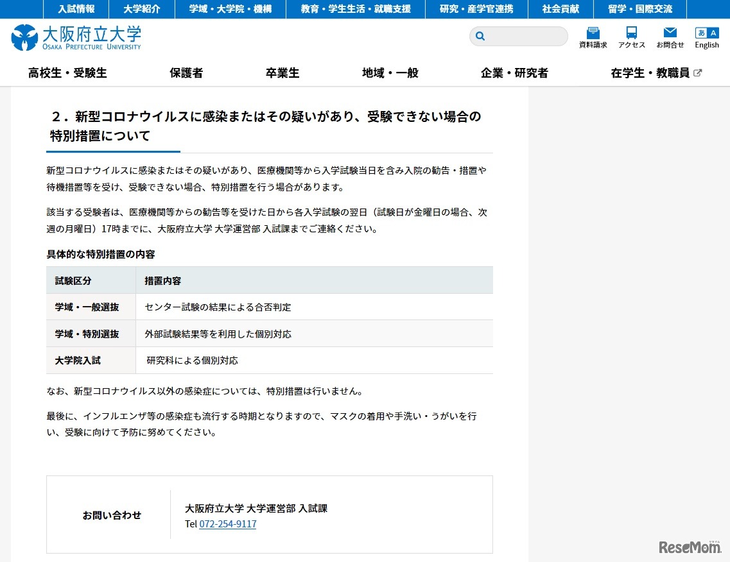Open the 資料請求 (materials request) icon

592,35
